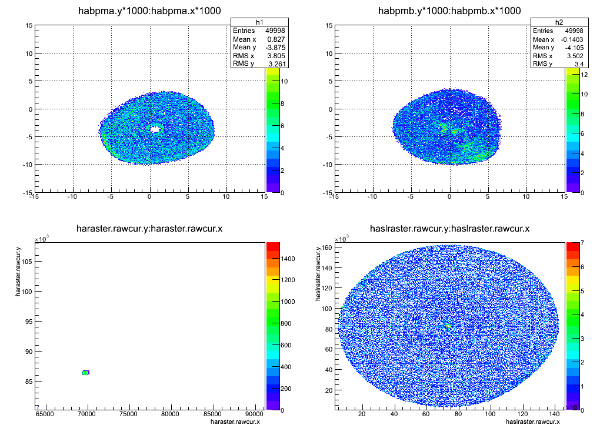This screenshot has height=435, width=600.
Task: Click the 80000 tick on haraster x axis
Action: [x=170, y=414]
